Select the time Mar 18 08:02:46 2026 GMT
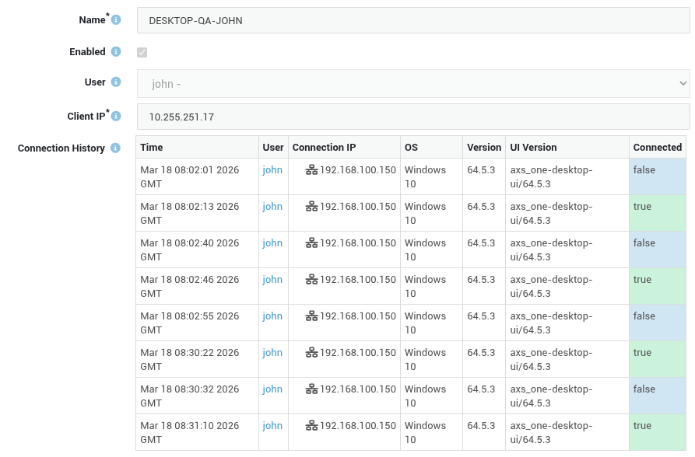This screenshot has width=695, height=457. (x=190, y=287)
